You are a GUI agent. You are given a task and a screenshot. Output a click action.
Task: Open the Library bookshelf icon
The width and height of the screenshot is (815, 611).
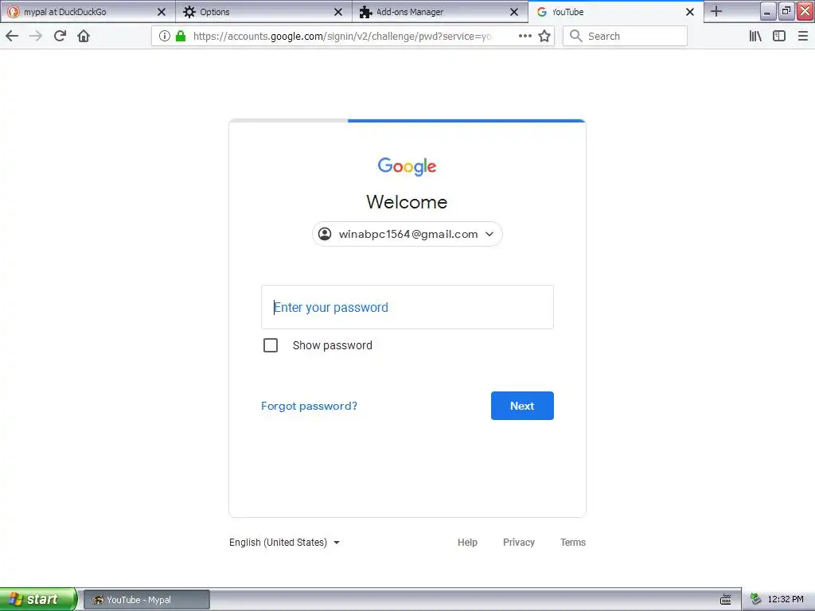(755, 36)
